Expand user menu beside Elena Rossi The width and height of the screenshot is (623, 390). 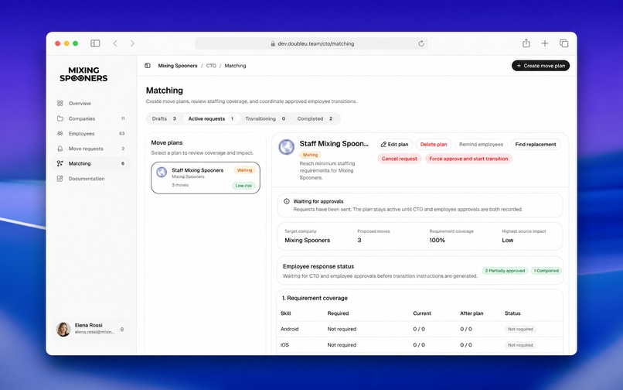[x=122, y=330]
